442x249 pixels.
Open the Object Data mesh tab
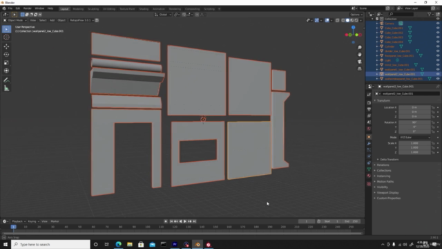pyautogui.click(x=369, y=169)
